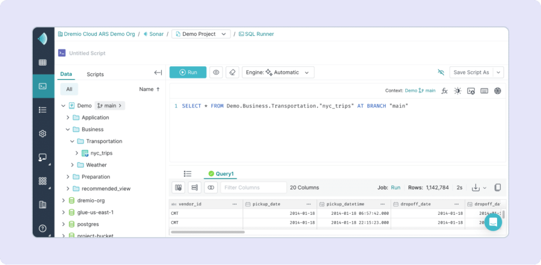Image resolution: width=541 pixels, height=265 pixels.
Task: Run the SQL query
Action: tap(188, 72)
